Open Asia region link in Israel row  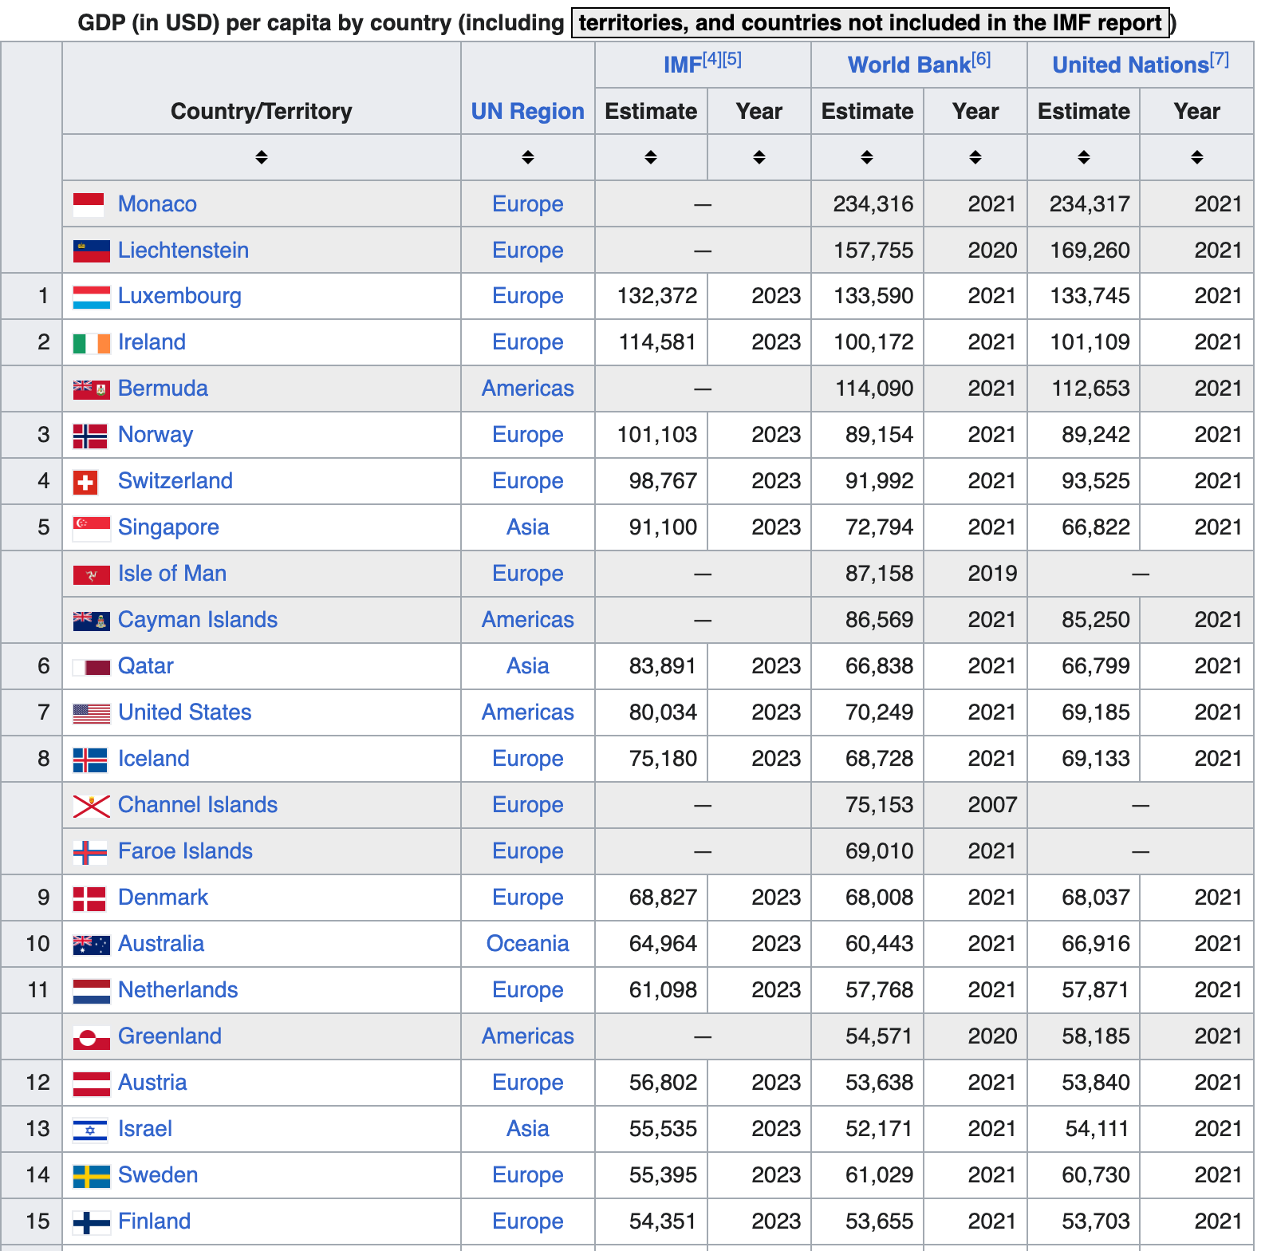(527, 1129)
